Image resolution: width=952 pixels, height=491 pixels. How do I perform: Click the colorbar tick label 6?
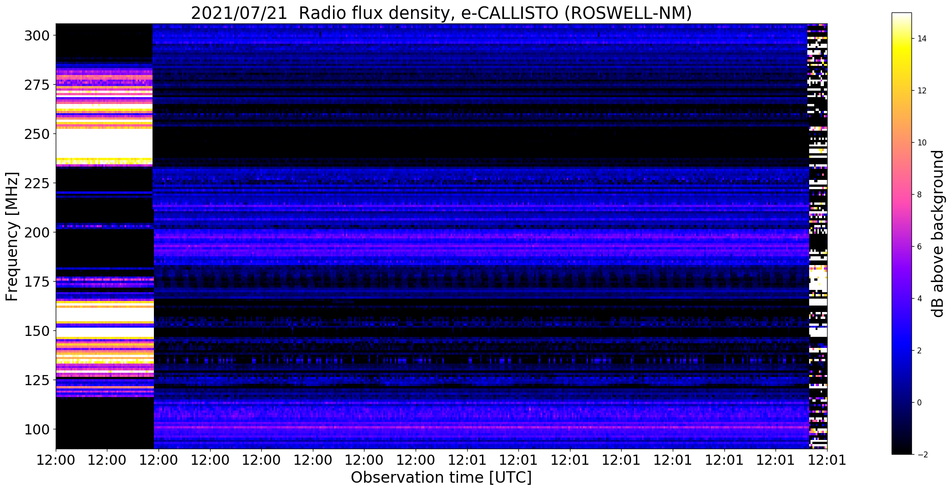[x=919, y=247]
